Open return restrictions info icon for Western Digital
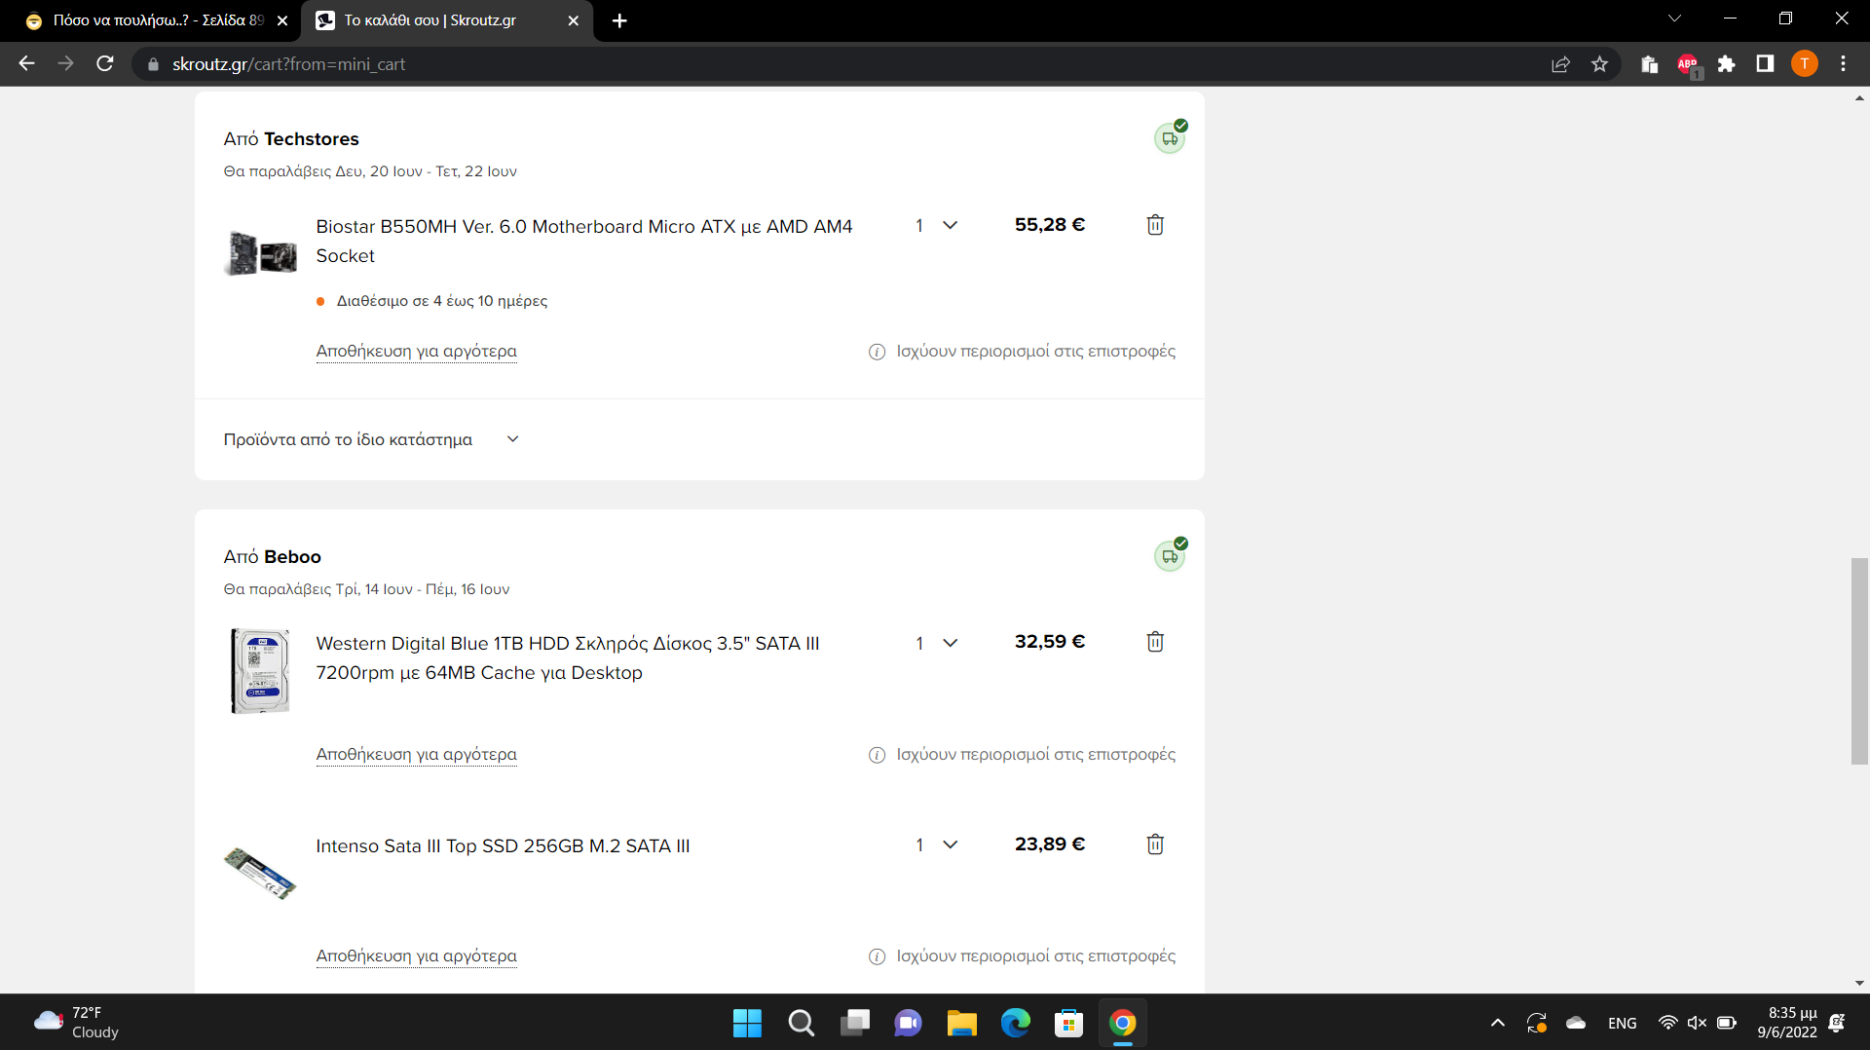 (877, 755)
